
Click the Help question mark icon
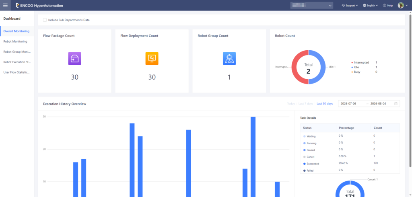(384, 6)
